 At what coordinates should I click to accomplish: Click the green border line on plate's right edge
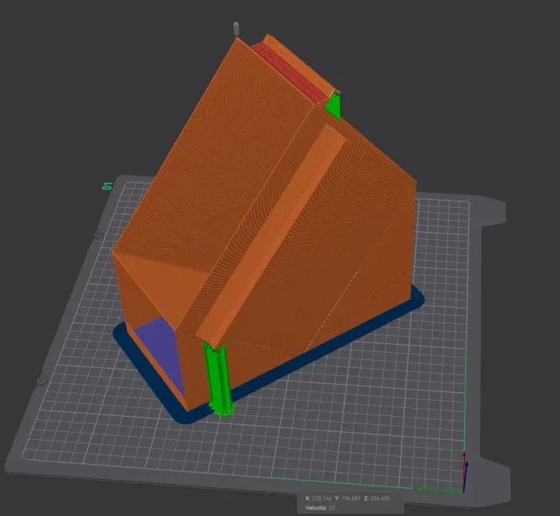(466, 400)
